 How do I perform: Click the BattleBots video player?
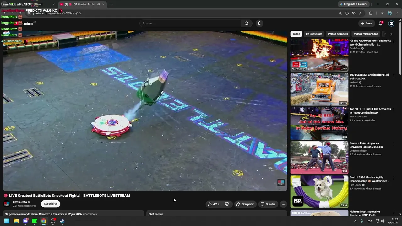tap(145, 110)
